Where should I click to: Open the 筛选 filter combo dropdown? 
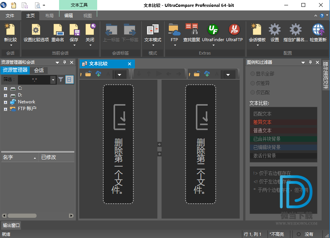tap(53, 80)
